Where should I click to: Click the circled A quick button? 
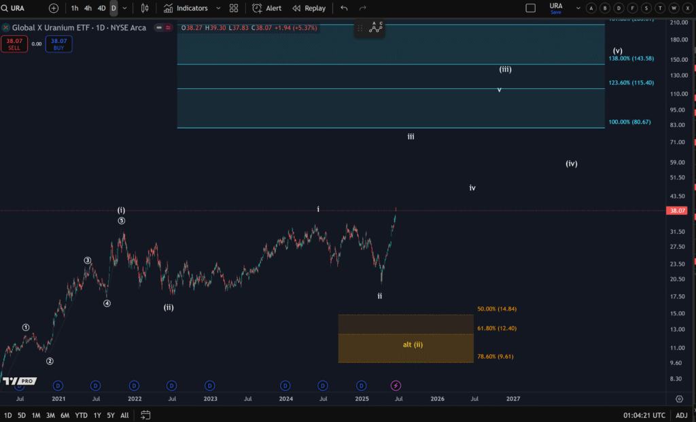(x=591, y=8)
